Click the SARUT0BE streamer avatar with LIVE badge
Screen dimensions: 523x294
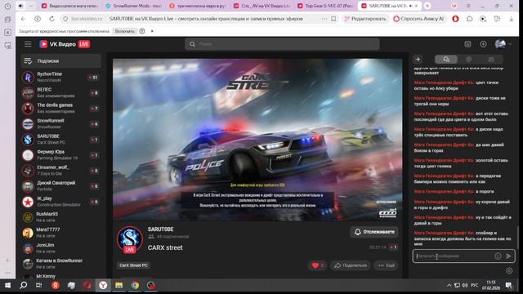pos(130,240)
